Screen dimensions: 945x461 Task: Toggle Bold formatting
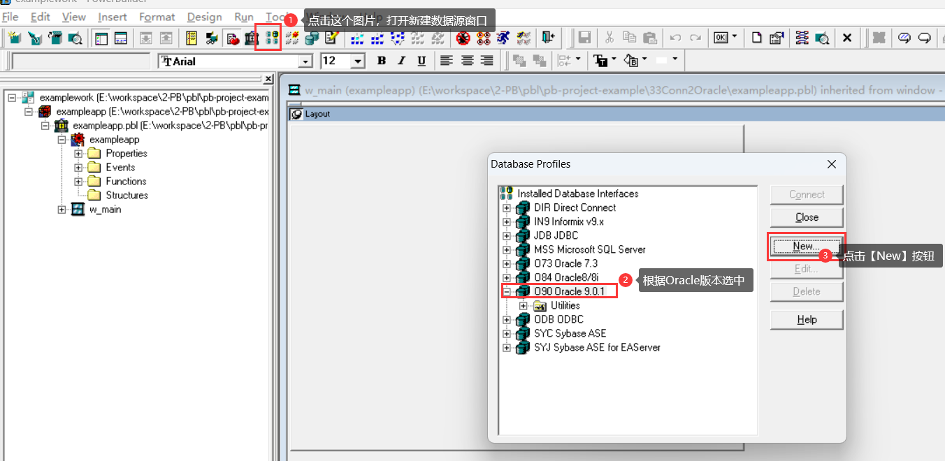pyautogui.click(x=382, y=61)
